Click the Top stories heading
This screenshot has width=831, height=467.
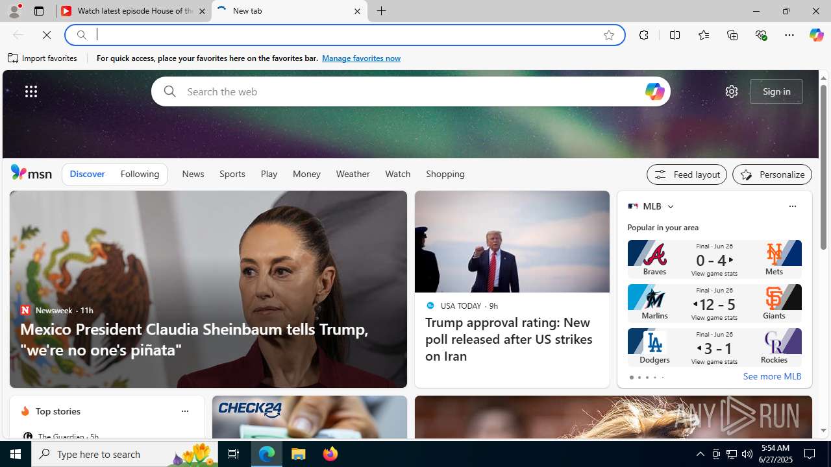pyautogui.click(x=58, y=411)
